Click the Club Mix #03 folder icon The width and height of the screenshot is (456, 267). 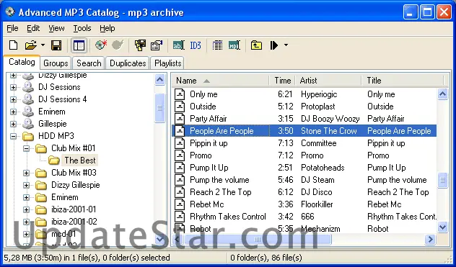click(x=41, y=173)
